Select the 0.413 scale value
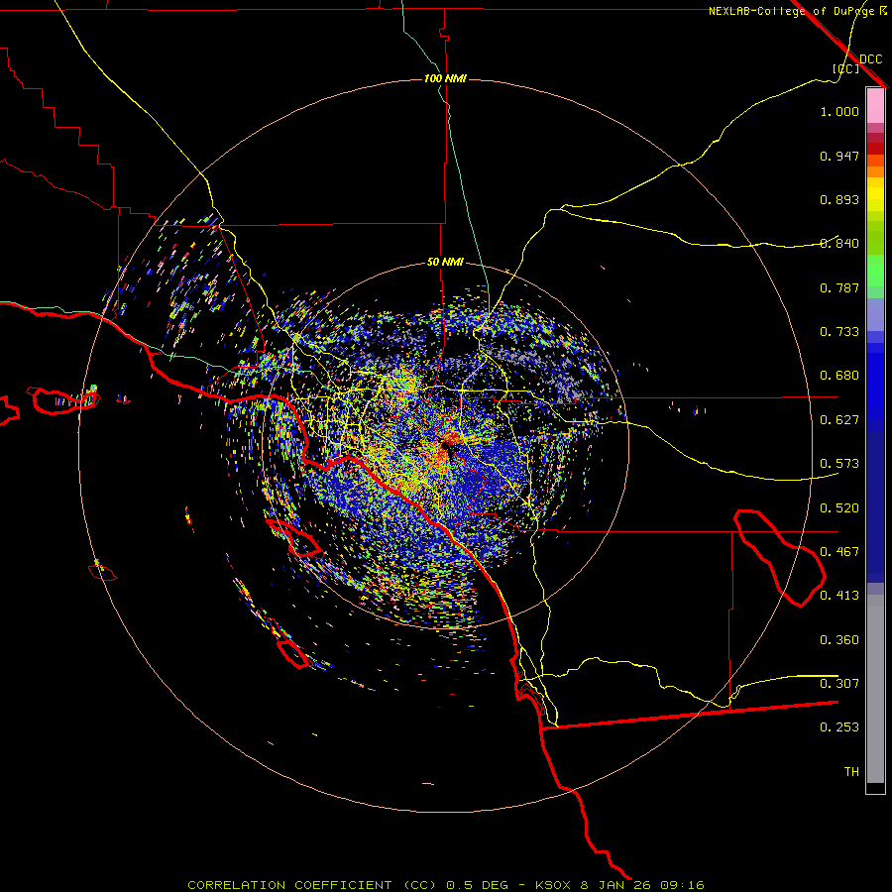The width and height of the screenshot is (892, 892). [x=839, y=596]
